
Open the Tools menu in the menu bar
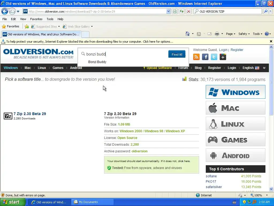pyautogui.click(x=50, y=19)
